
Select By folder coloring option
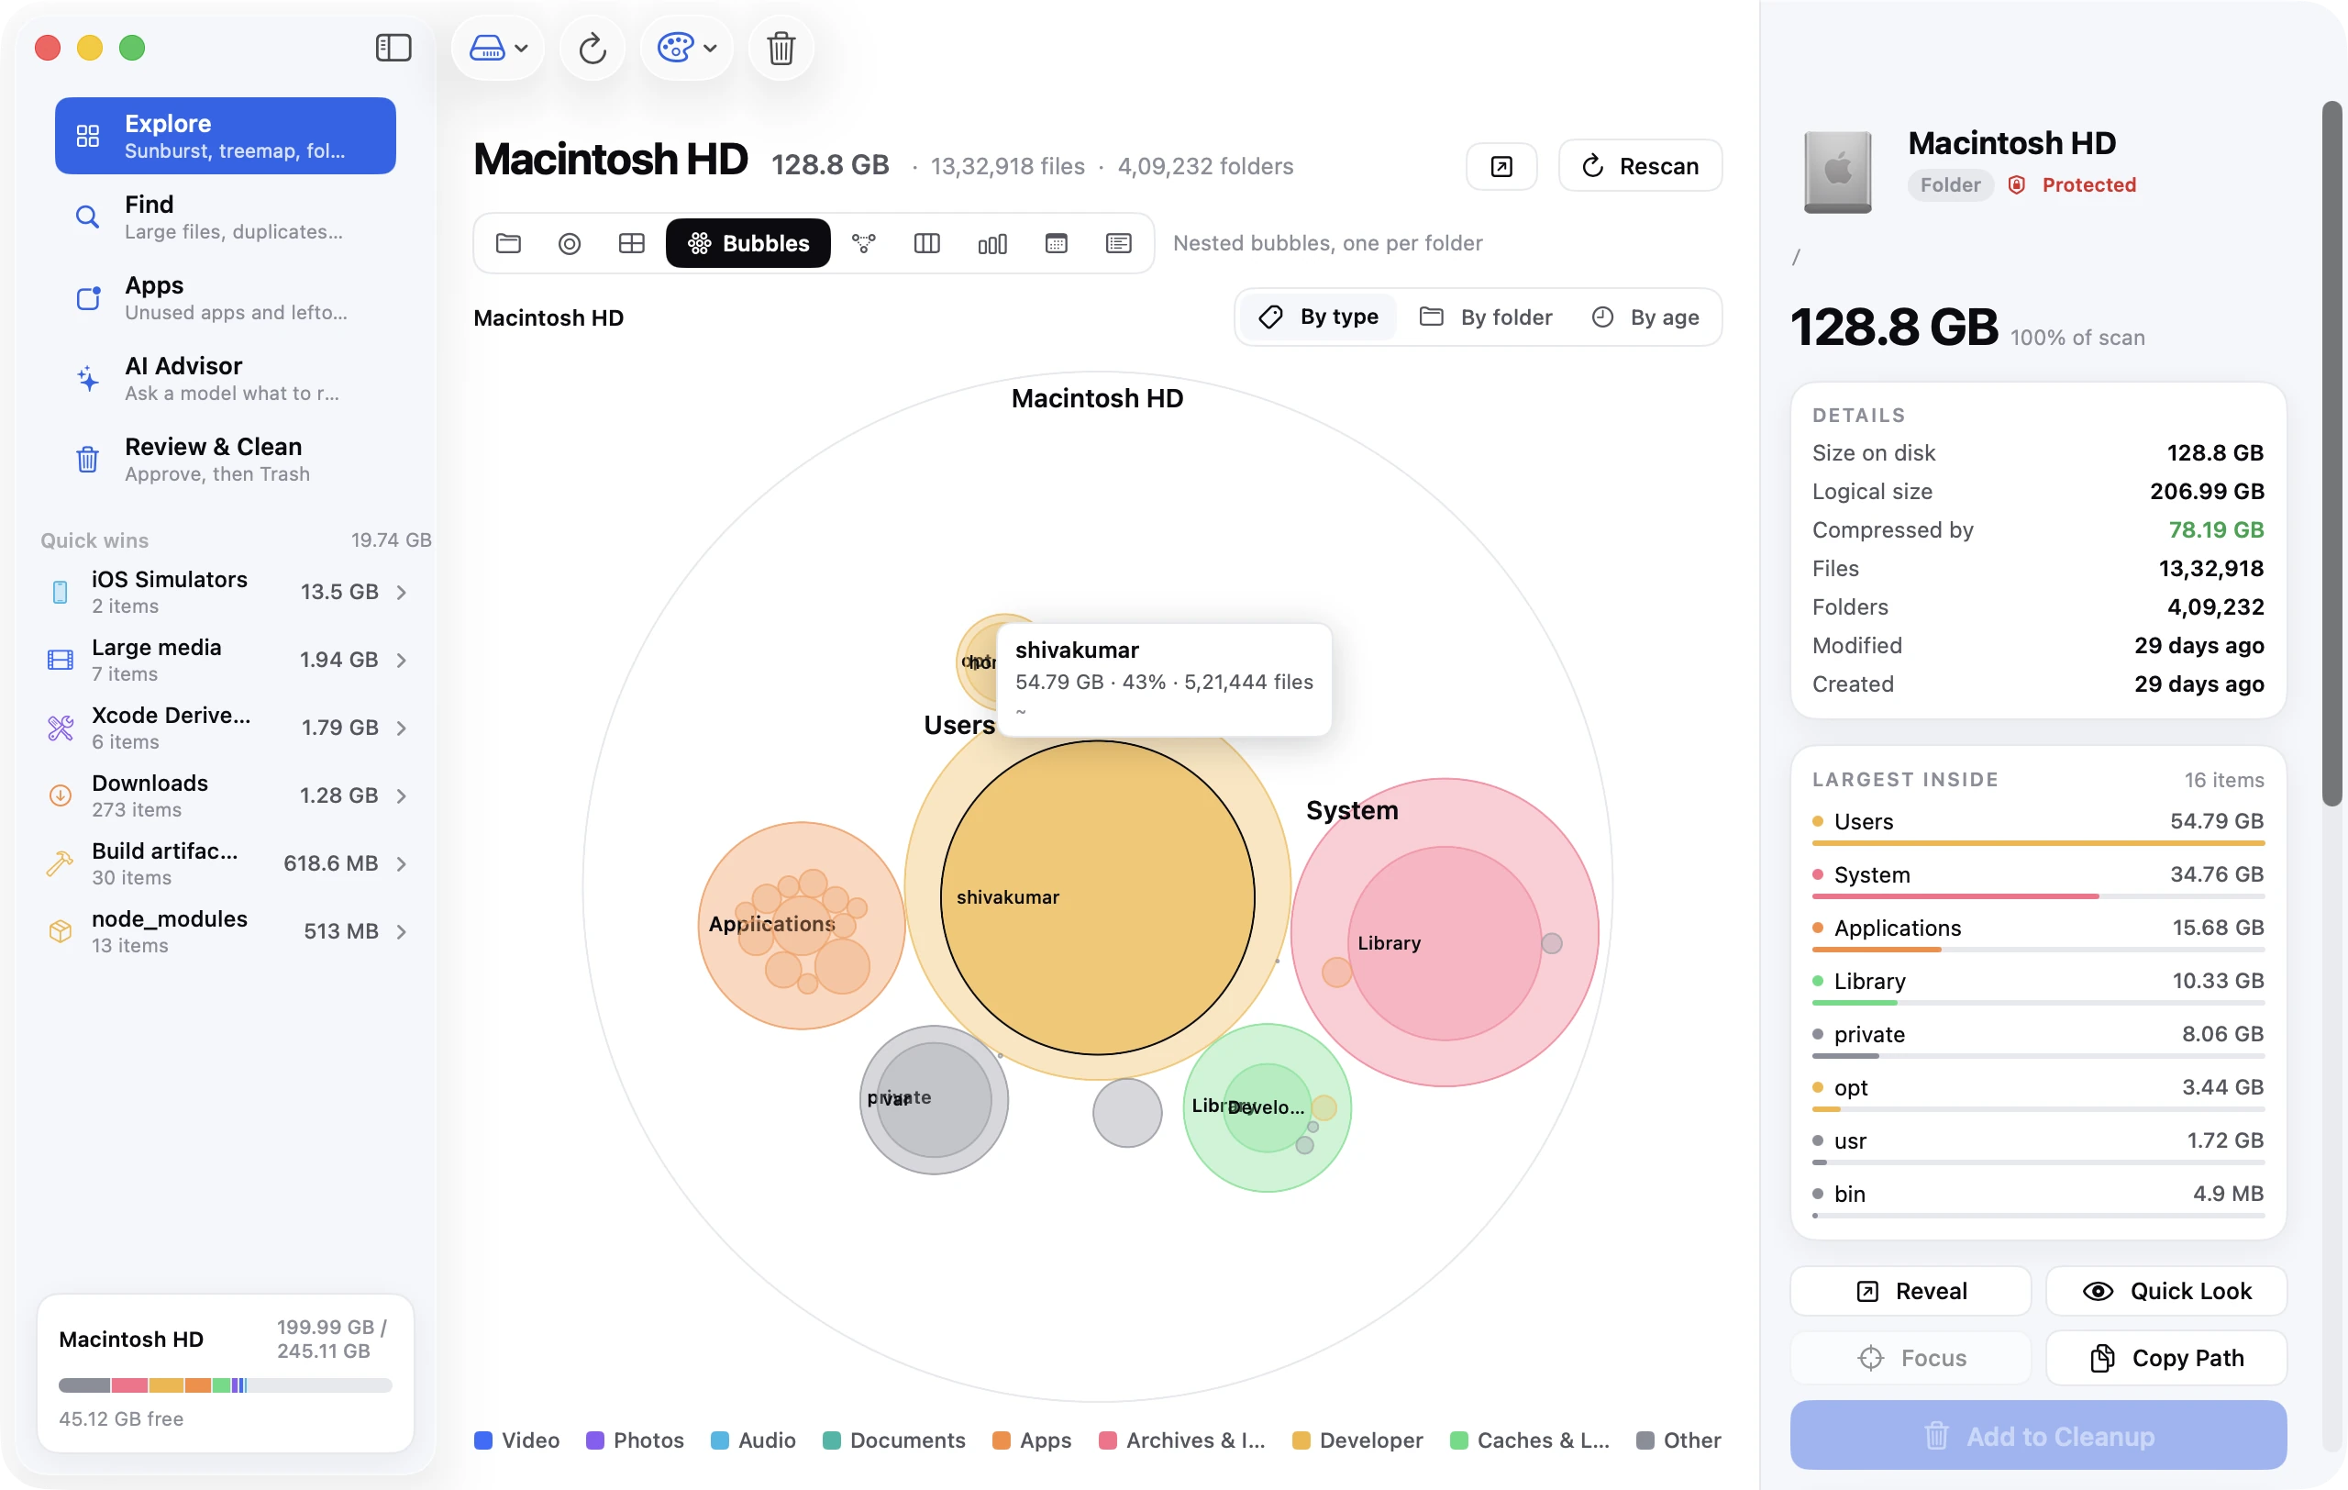point(1486,317)
